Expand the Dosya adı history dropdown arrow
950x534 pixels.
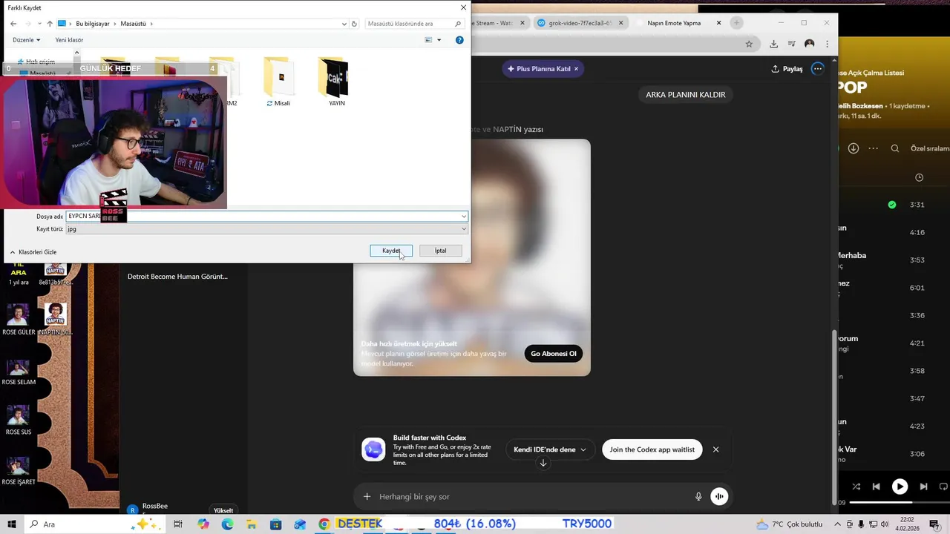(464, 217)
